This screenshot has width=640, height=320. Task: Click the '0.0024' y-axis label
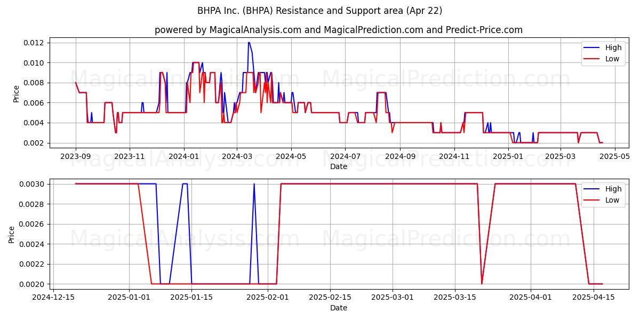click(x=32, y=244)
